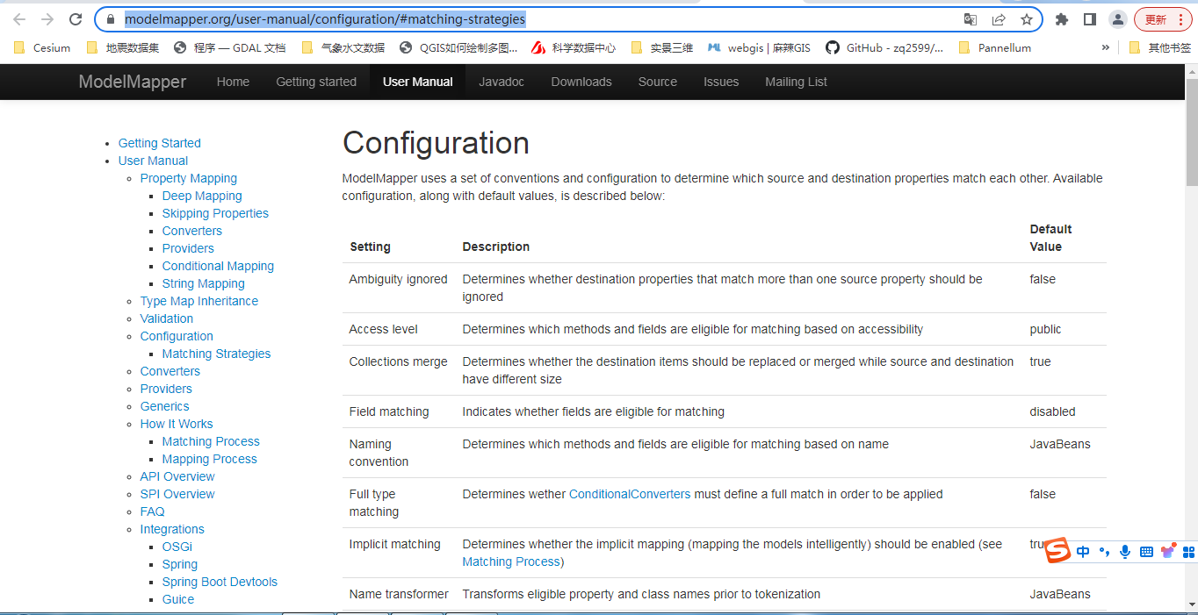Screen dimensions: 1198x615
Task: Click the Sogou microphone voice input icon
Action: [1125, 552]
